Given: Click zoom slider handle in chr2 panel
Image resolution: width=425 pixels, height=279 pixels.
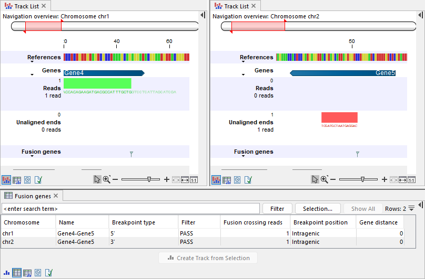Looking at the screenshot, I should (x=362, y=179).
